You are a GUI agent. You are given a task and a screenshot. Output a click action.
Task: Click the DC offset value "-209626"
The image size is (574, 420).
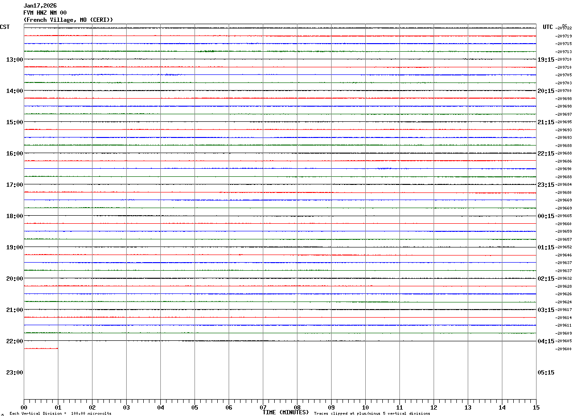[x=564, y=294]
